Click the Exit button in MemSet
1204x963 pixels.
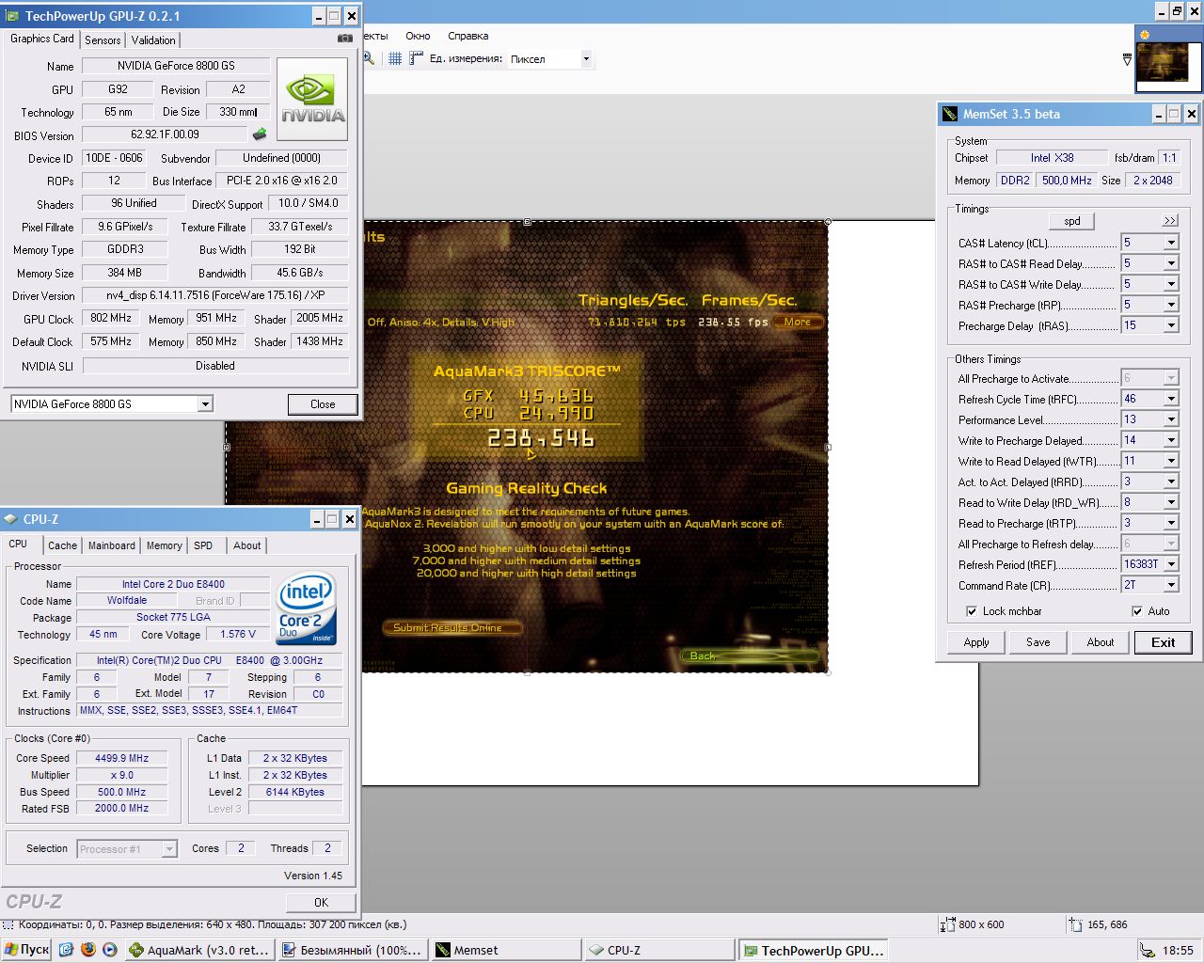pyautogui.click(x=1164, y=642)
